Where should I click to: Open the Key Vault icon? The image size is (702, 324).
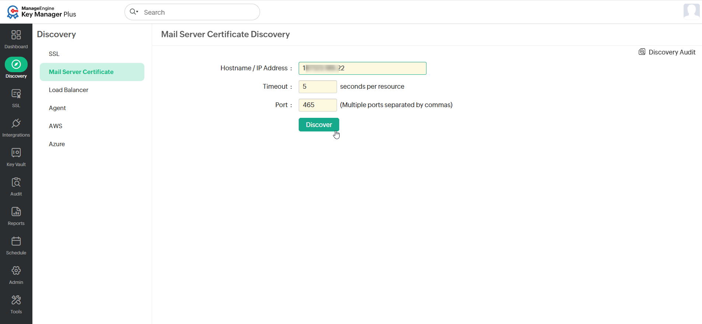coord(16,153)
